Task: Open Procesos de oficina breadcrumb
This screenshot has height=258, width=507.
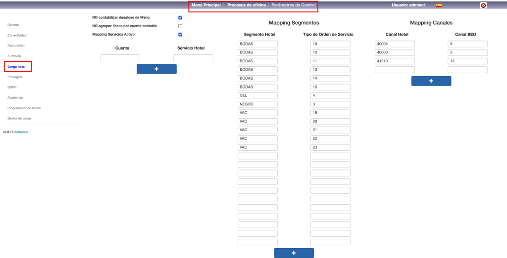Action: pyautogui.click(x=246, y=5)
